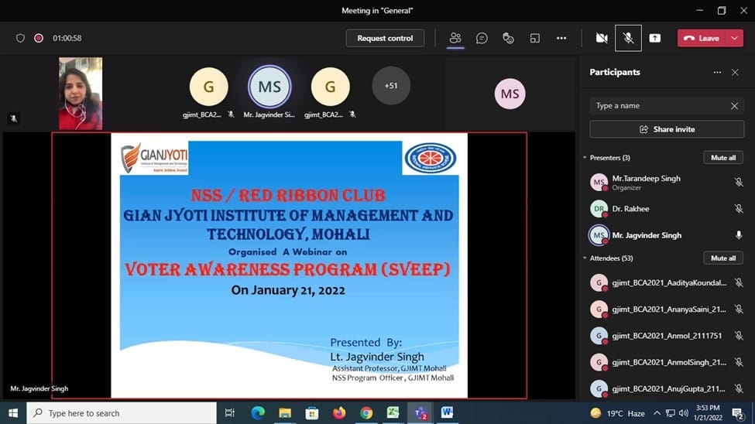Screen dimensions: 755x424
Task: Click the volume icon in system tray
Action: point(684,413)
